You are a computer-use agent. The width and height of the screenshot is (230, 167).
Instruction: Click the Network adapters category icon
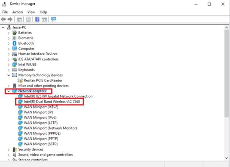(x=14, y=91)
